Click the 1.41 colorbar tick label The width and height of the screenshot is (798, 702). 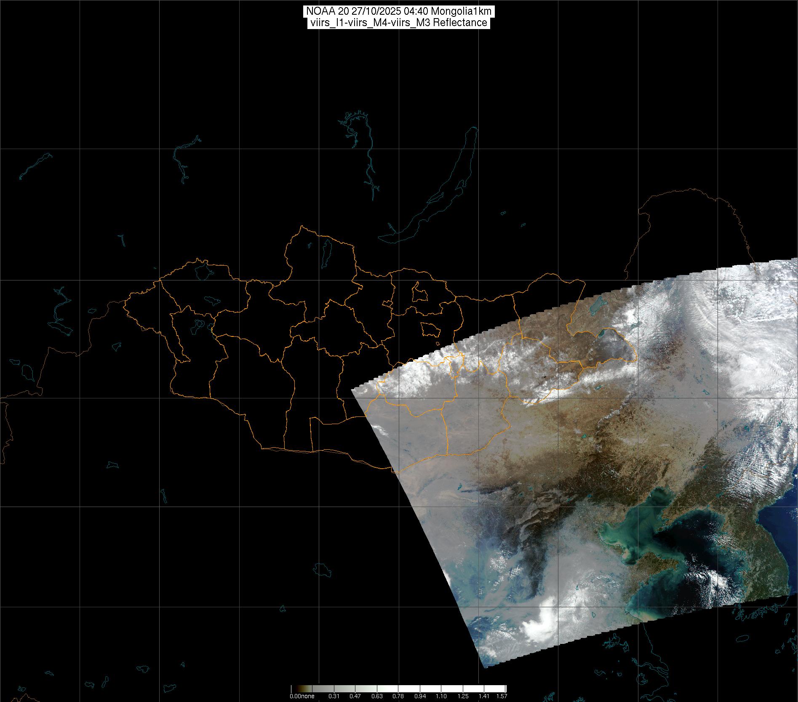click(484, 696)
